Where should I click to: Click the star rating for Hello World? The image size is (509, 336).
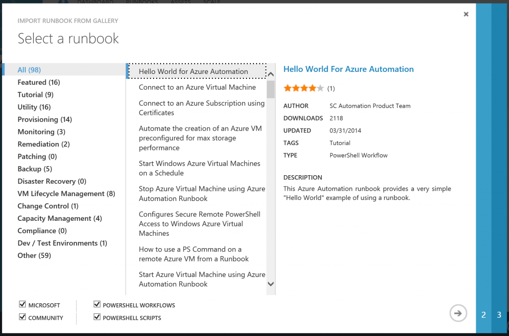(304, 88)
